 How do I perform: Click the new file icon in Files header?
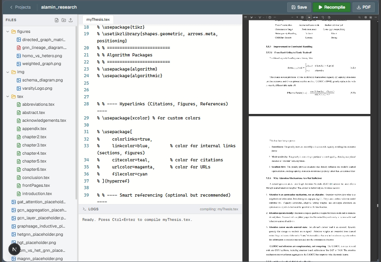(x=57, y=20)
